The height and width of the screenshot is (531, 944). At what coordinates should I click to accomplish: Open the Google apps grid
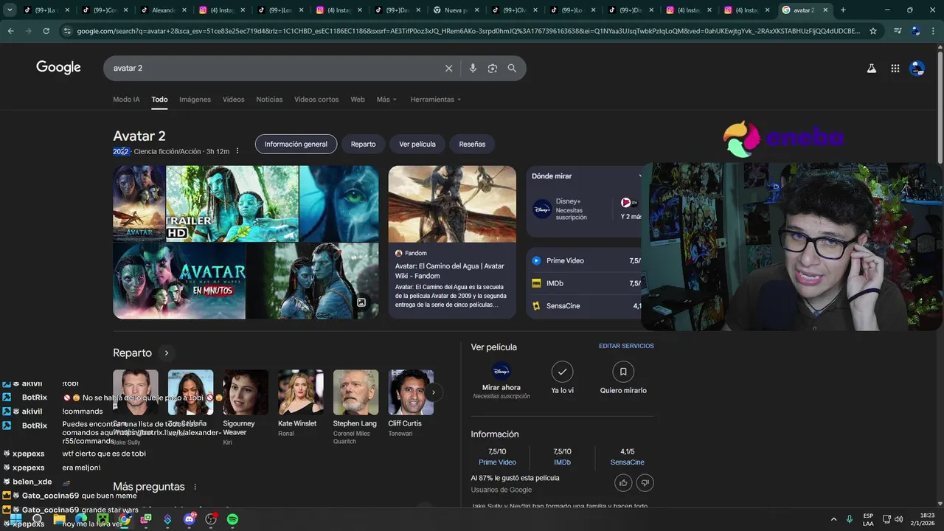pos(895,68)
